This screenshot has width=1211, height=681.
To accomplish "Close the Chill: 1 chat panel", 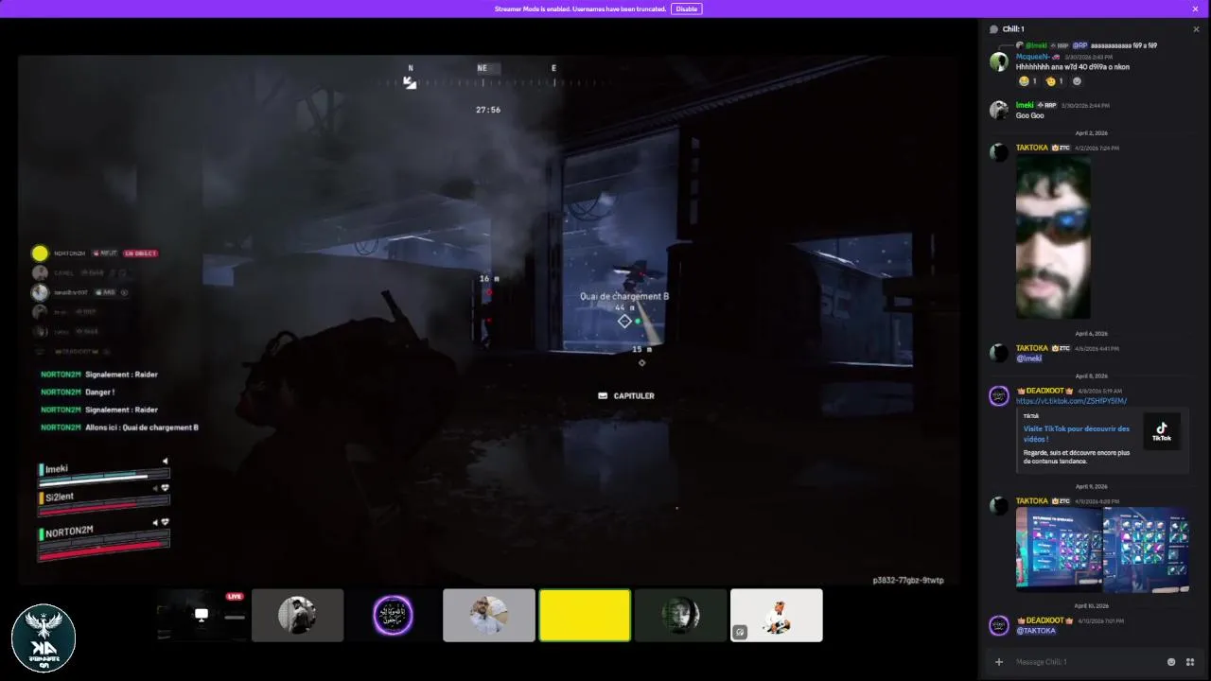I will (1196, 29).
